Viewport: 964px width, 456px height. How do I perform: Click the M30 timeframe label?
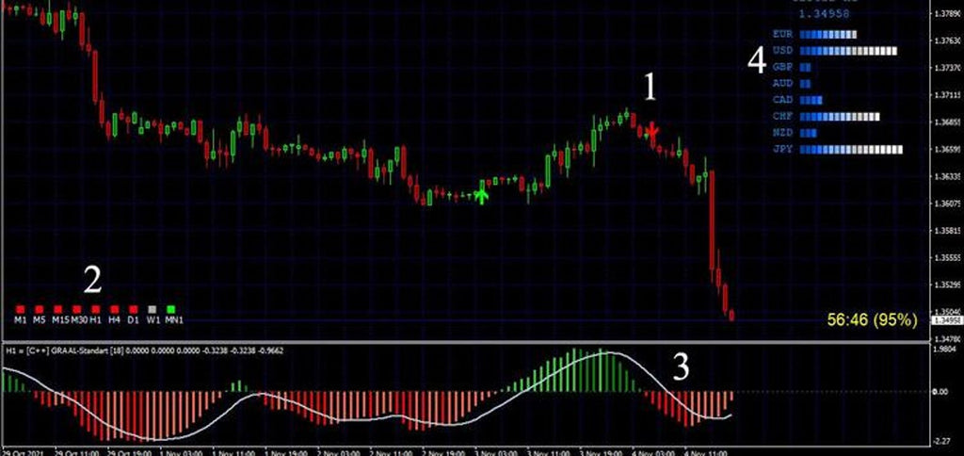coord(78,320)
